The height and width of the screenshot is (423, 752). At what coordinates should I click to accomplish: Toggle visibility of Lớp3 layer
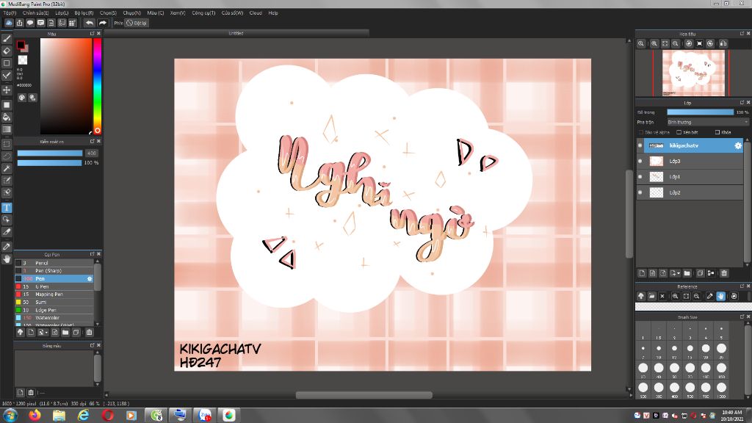[640, 161]
